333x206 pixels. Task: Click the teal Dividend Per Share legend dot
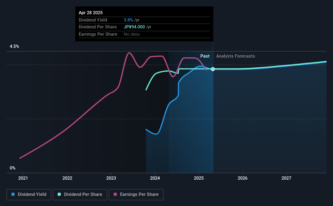(x=59, y=194)
